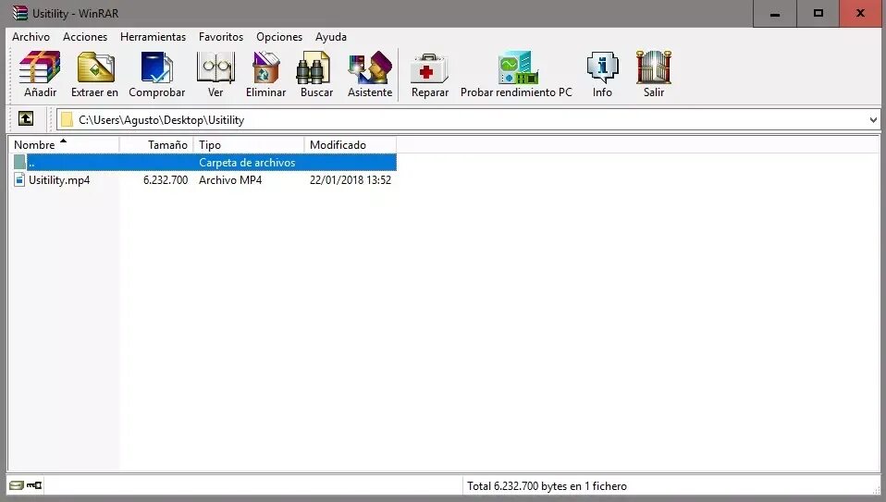Click the Eliminar delete icon
This screenshot has width=886, height=502.
[x=265, y=67]
